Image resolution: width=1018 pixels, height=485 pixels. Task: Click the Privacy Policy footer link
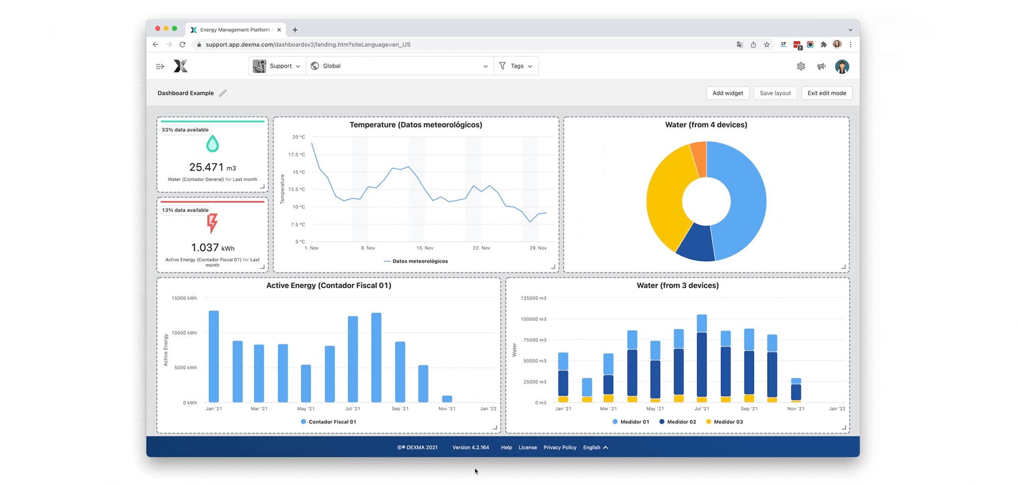(559, 447)
